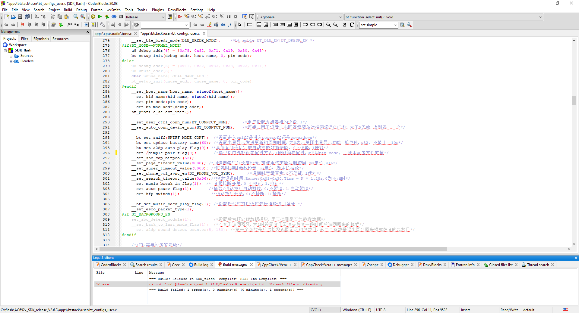Open bt_function_select_init function dropdown
Image resolution: width=579 pixels, height=313 pixels.
point(540,17)
